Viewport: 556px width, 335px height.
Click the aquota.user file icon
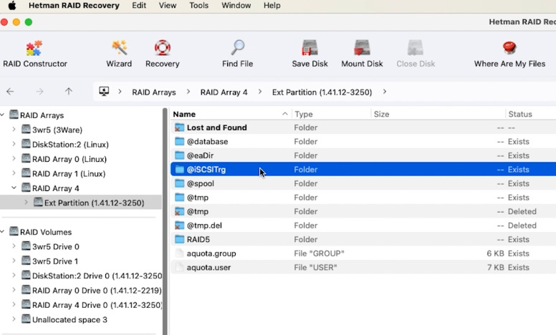[179, 268]
